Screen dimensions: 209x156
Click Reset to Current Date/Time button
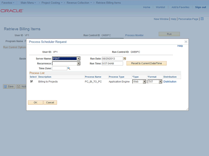tap(146, 63)
